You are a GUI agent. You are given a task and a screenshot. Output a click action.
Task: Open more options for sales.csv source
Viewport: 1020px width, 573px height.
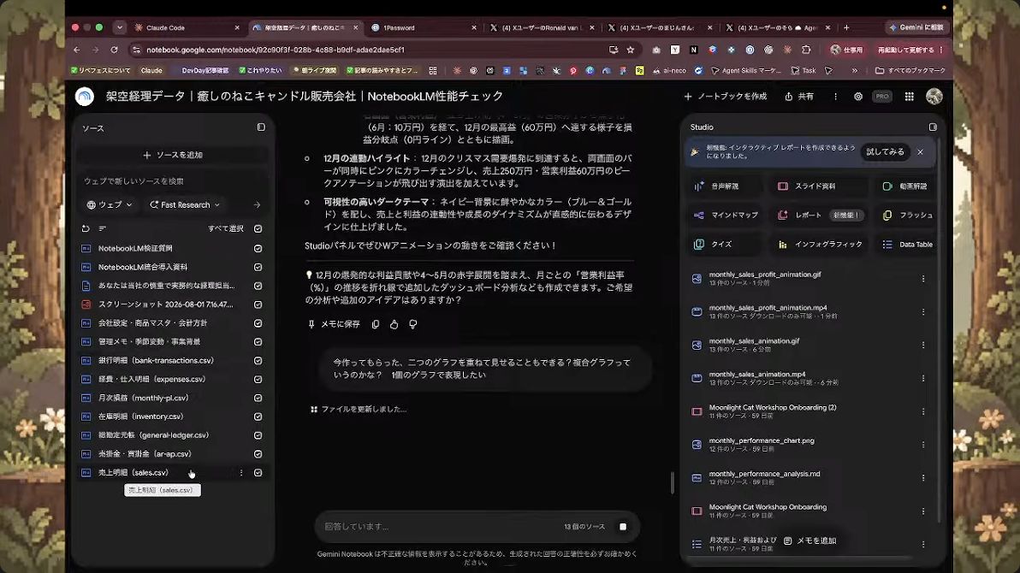[241, 473]
